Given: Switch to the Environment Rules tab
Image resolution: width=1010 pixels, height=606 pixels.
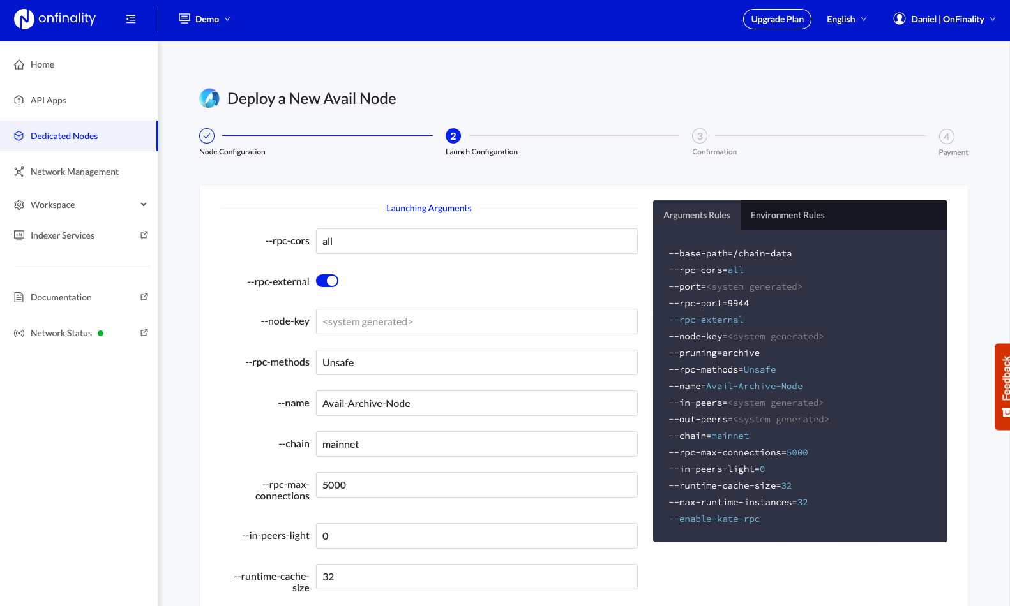Looking at the screenshot, I should tap(787, 215).
